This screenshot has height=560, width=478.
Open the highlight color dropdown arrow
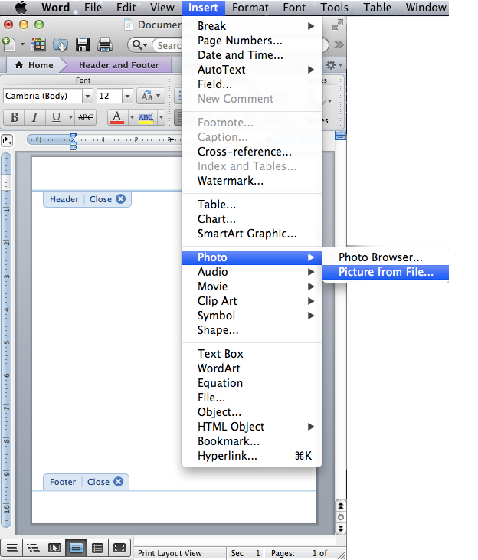(159, 117)
